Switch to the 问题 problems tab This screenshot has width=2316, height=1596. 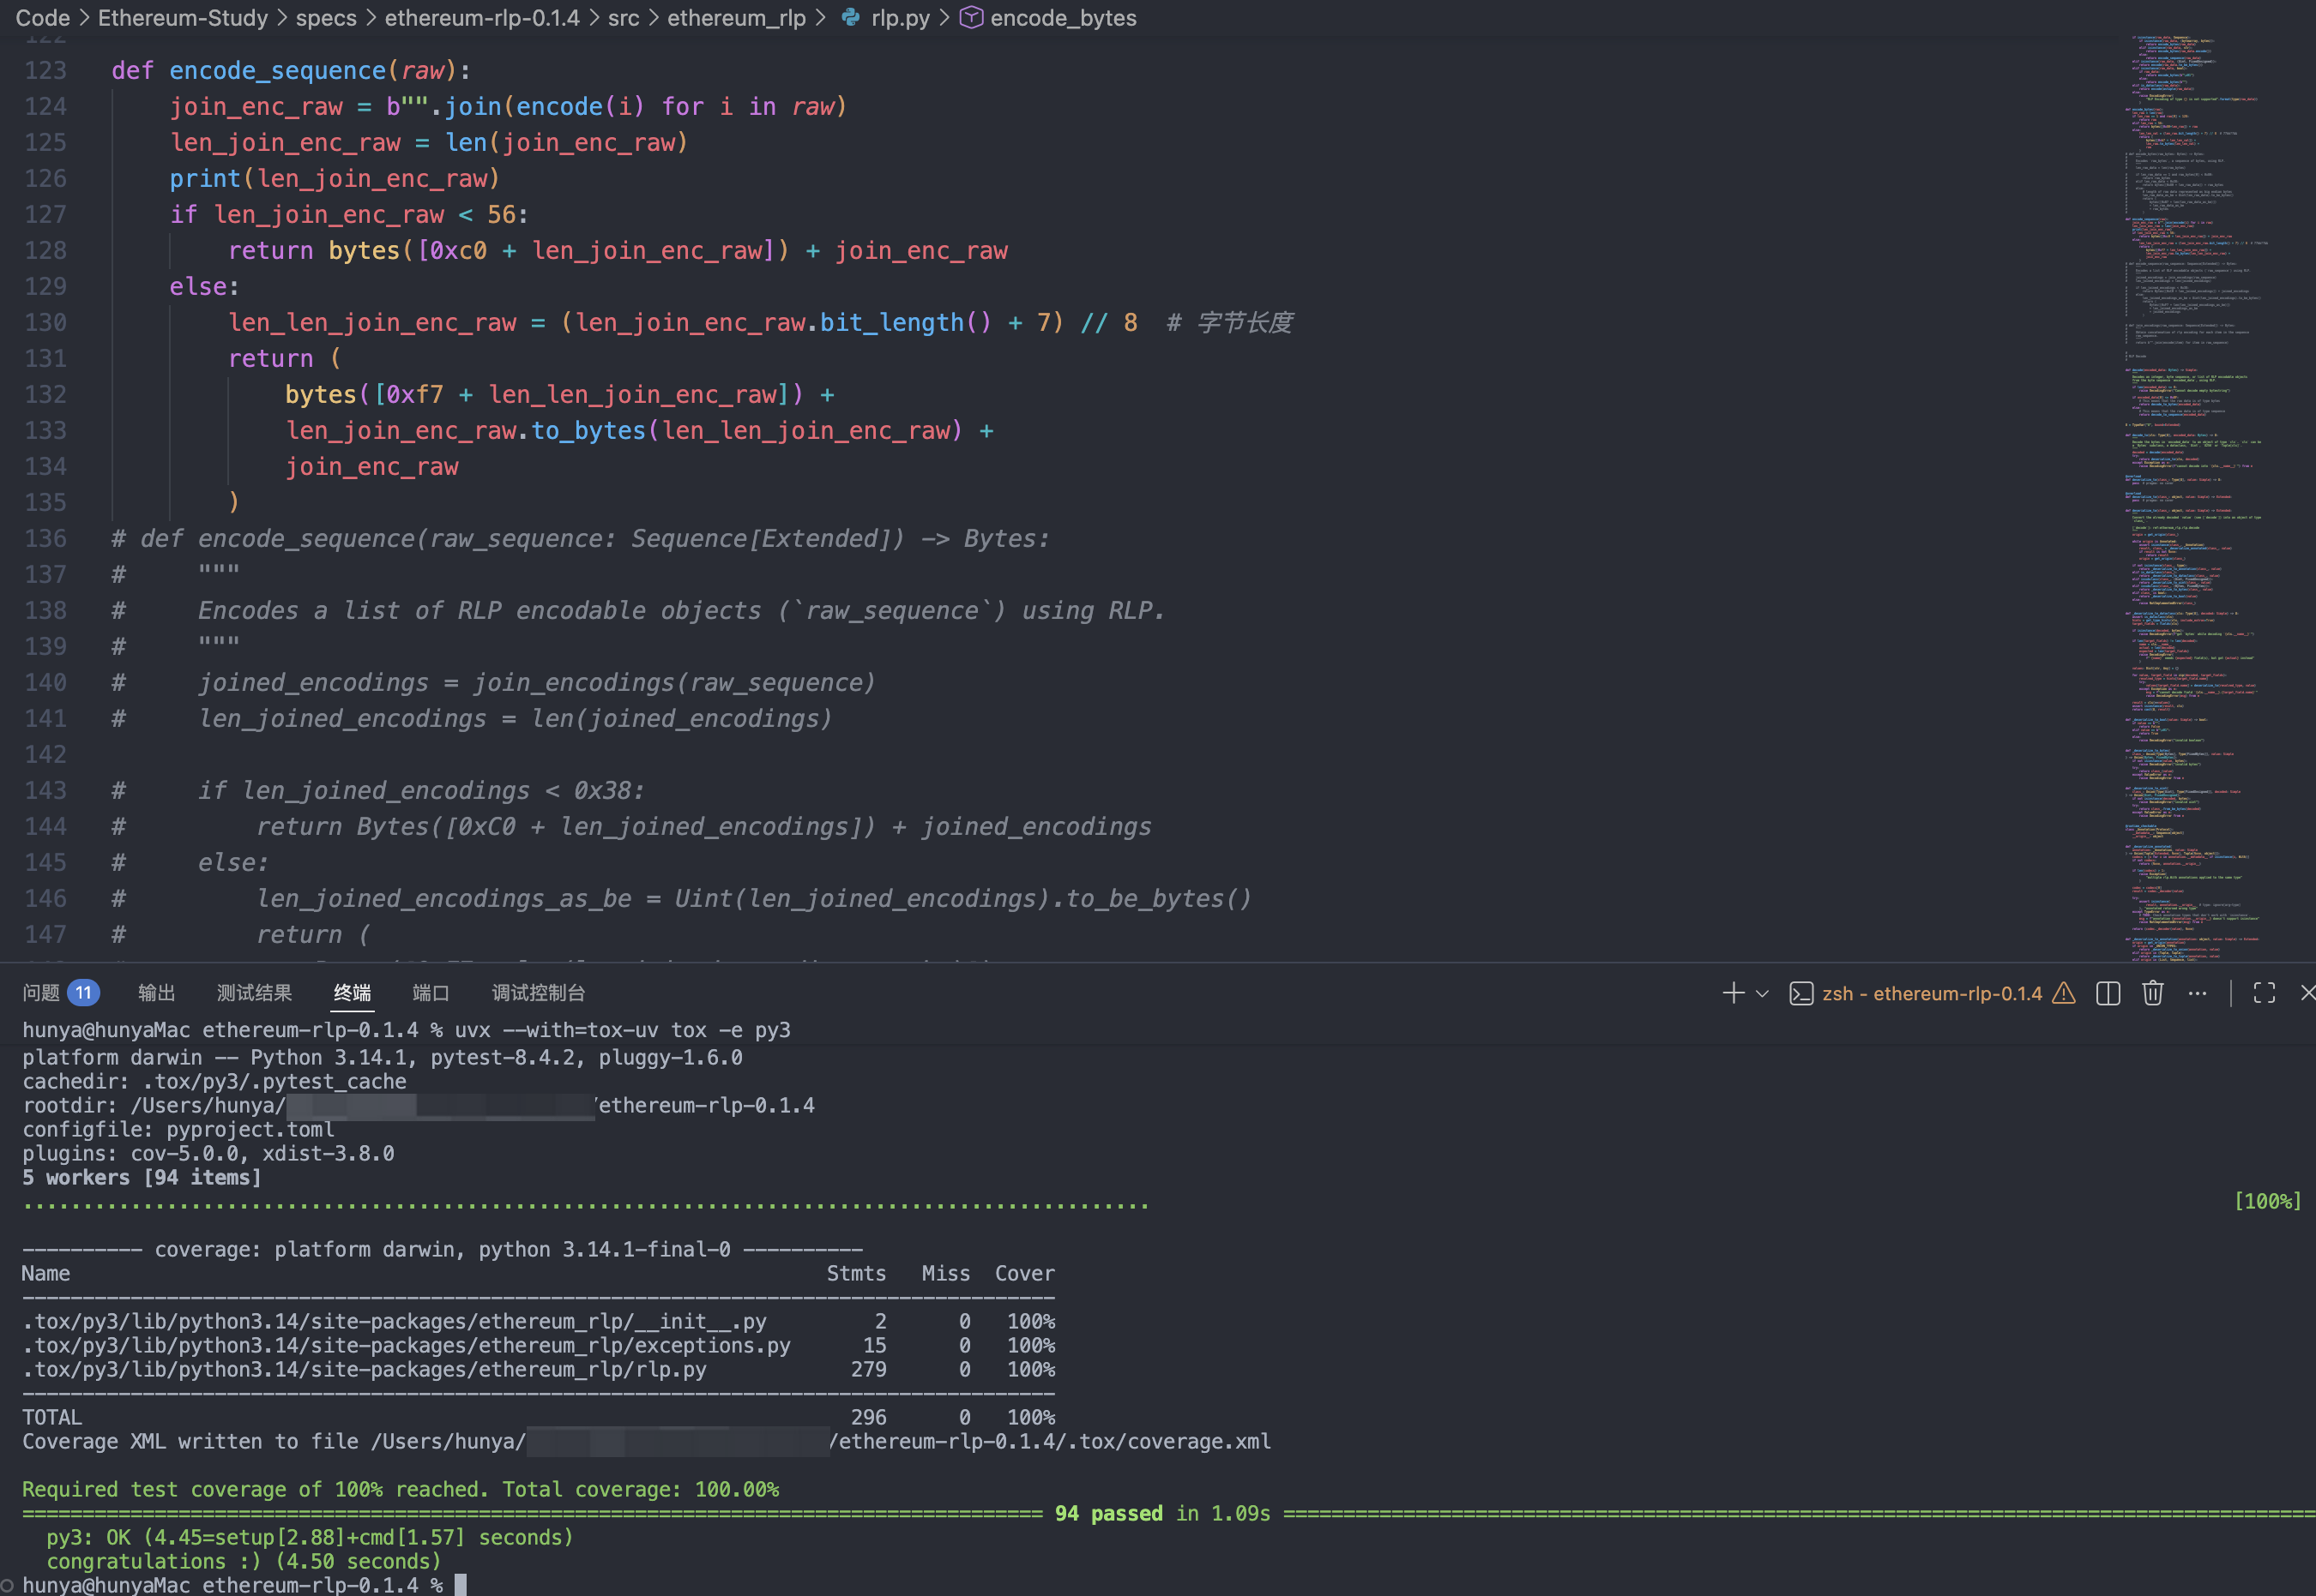42,993
